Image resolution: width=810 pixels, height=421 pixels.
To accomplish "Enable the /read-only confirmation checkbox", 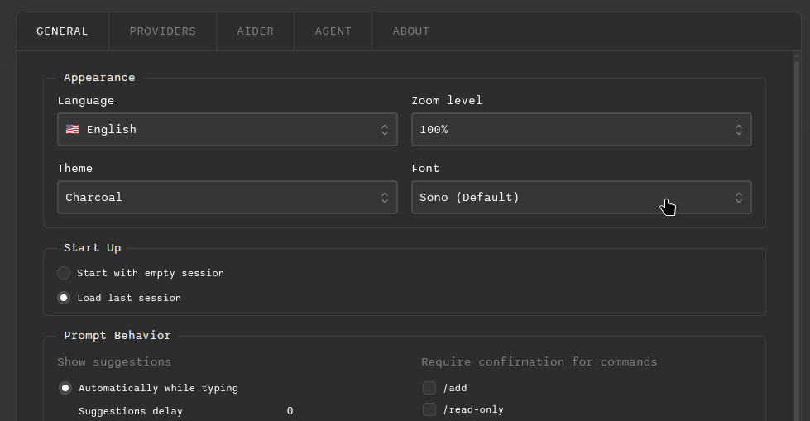I will pos(429,409).
